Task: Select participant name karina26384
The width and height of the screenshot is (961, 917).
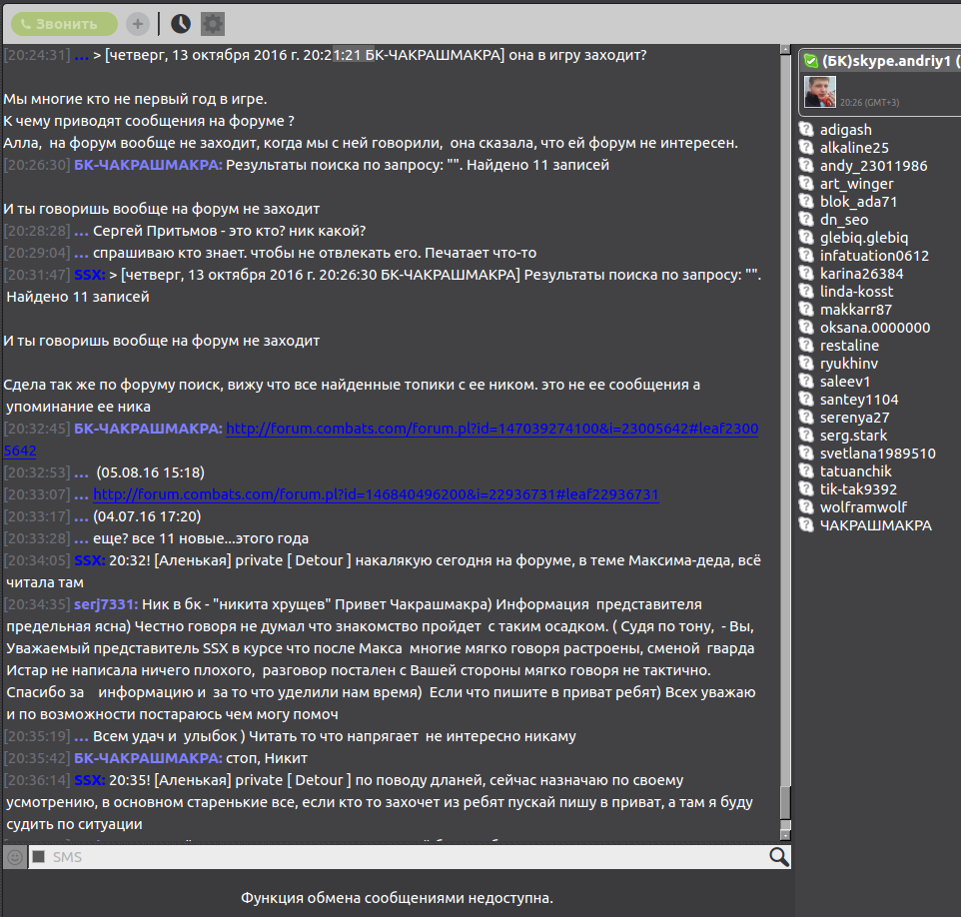Action: point(862,274)
